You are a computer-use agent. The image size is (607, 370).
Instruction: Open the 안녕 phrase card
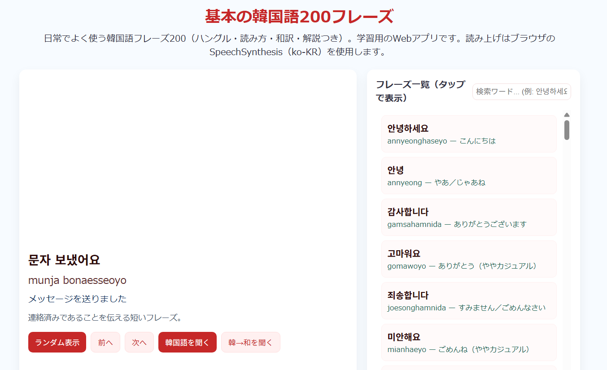469,175
